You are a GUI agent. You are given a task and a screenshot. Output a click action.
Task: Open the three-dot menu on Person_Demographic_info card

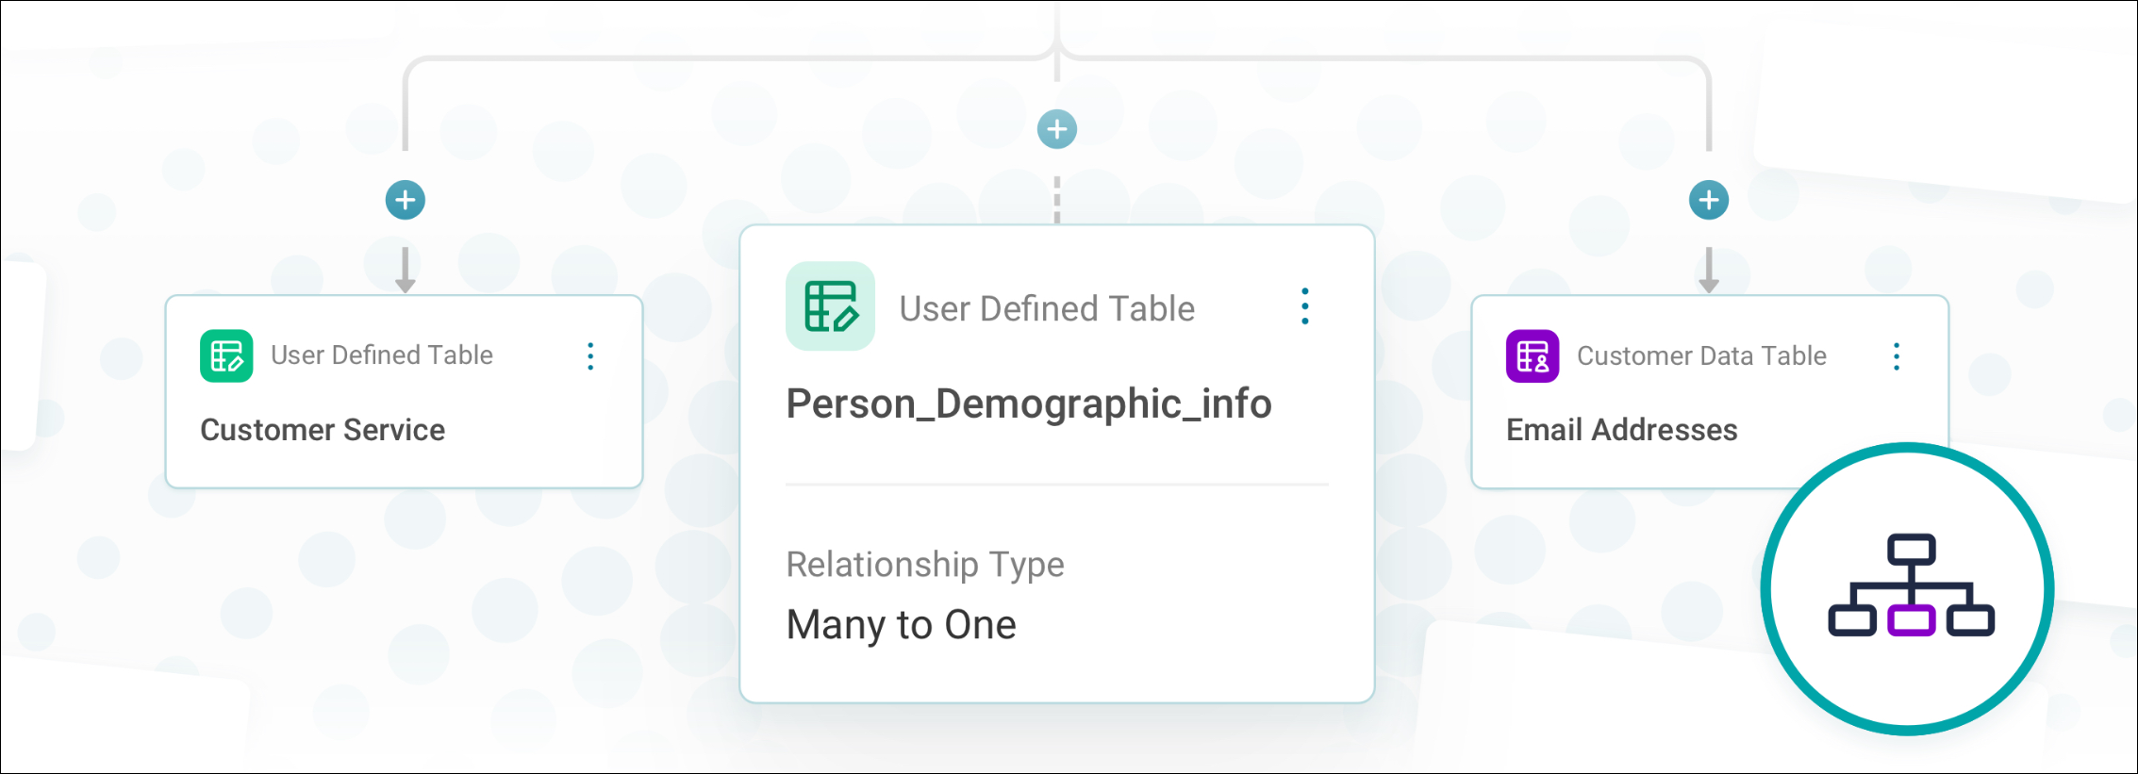point(1305,306)
